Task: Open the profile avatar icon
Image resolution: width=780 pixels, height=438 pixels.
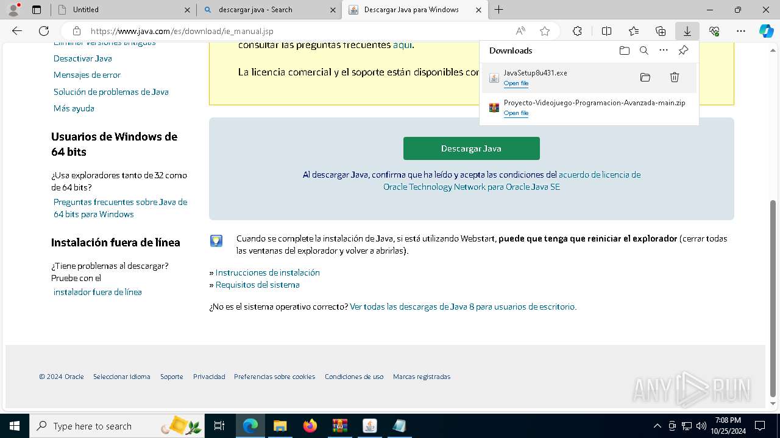Action: point(13,9)
